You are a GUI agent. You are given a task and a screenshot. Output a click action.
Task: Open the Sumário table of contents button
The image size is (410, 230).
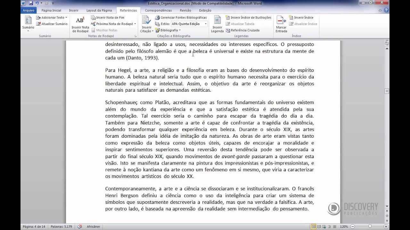[28, 24]
